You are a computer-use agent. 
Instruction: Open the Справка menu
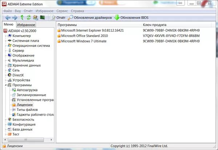[x=77, y=11]
